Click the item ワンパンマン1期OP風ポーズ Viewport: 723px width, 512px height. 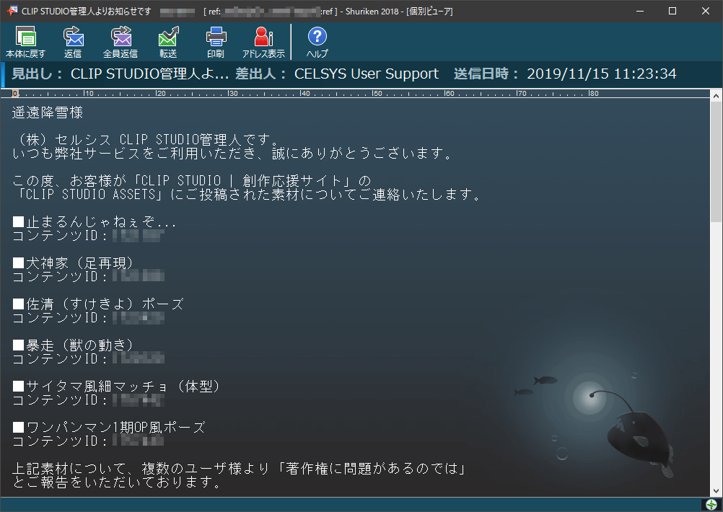109,427
